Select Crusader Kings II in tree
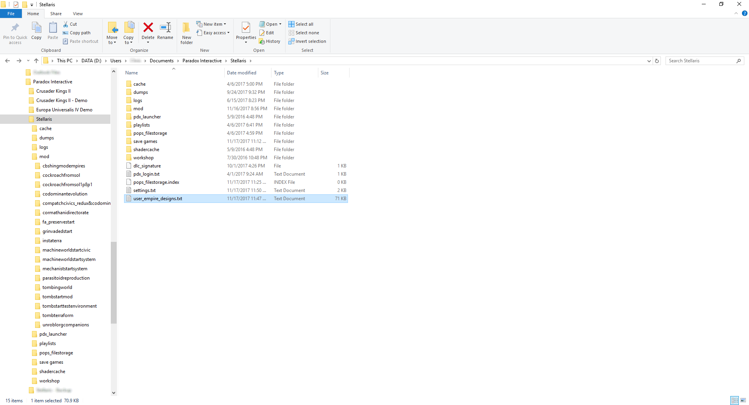Viewport: 749px width, 405px height. click(53, 91)
